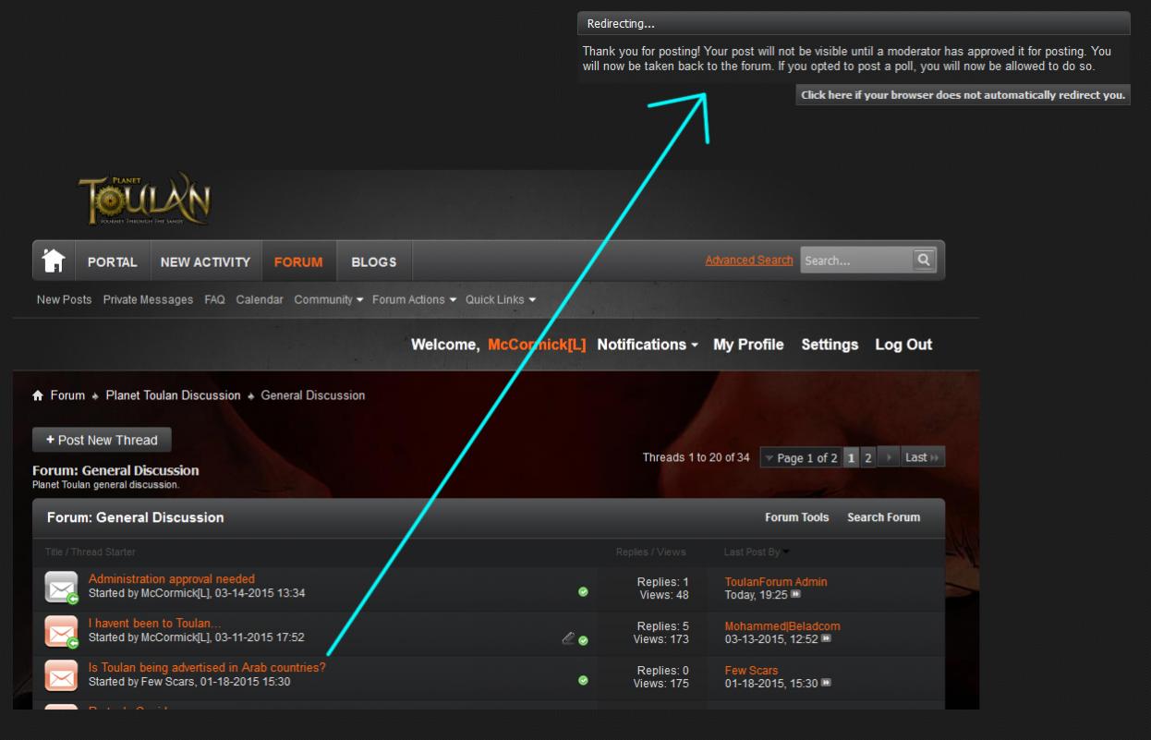Click green approved icon on I havent been thread
Screen dimensions: 1151x740
tap(583, 639)
